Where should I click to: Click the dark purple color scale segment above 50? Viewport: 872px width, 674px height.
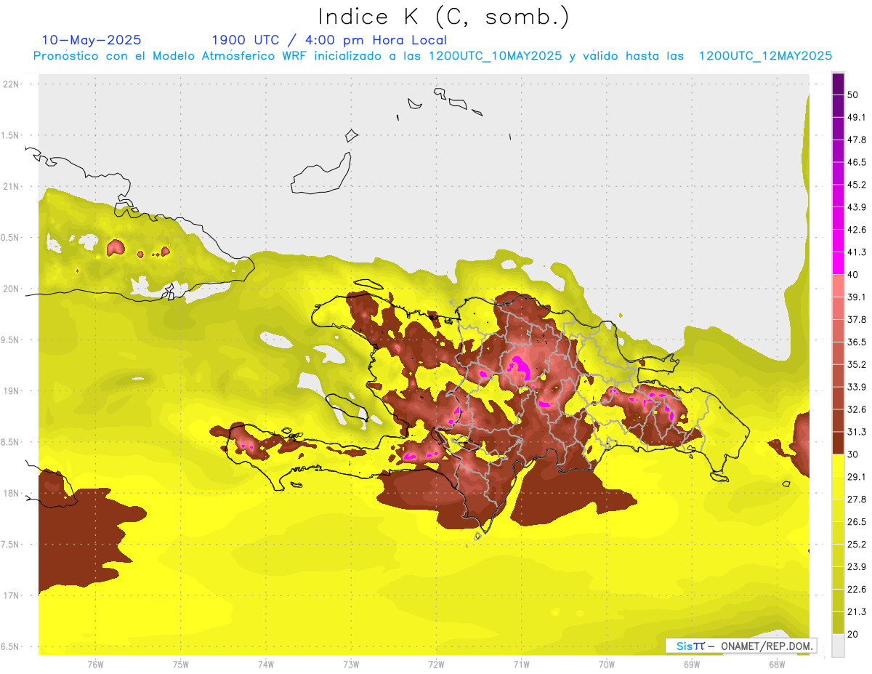coord(838,84)
